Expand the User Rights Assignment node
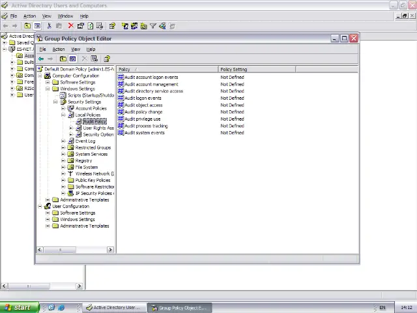This screenshot has height=313, width=417. 71,128
